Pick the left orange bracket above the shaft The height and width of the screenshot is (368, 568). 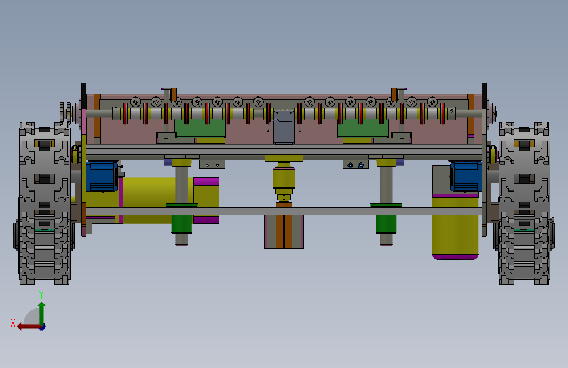(174, 94)
